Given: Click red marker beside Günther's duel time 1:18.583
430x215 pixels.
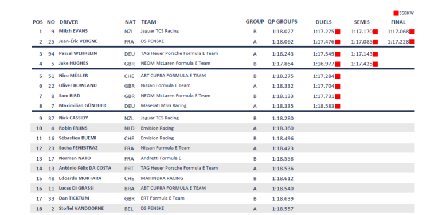Looking at the screenshot, I should pyautogui.click(x=338, y=107).
